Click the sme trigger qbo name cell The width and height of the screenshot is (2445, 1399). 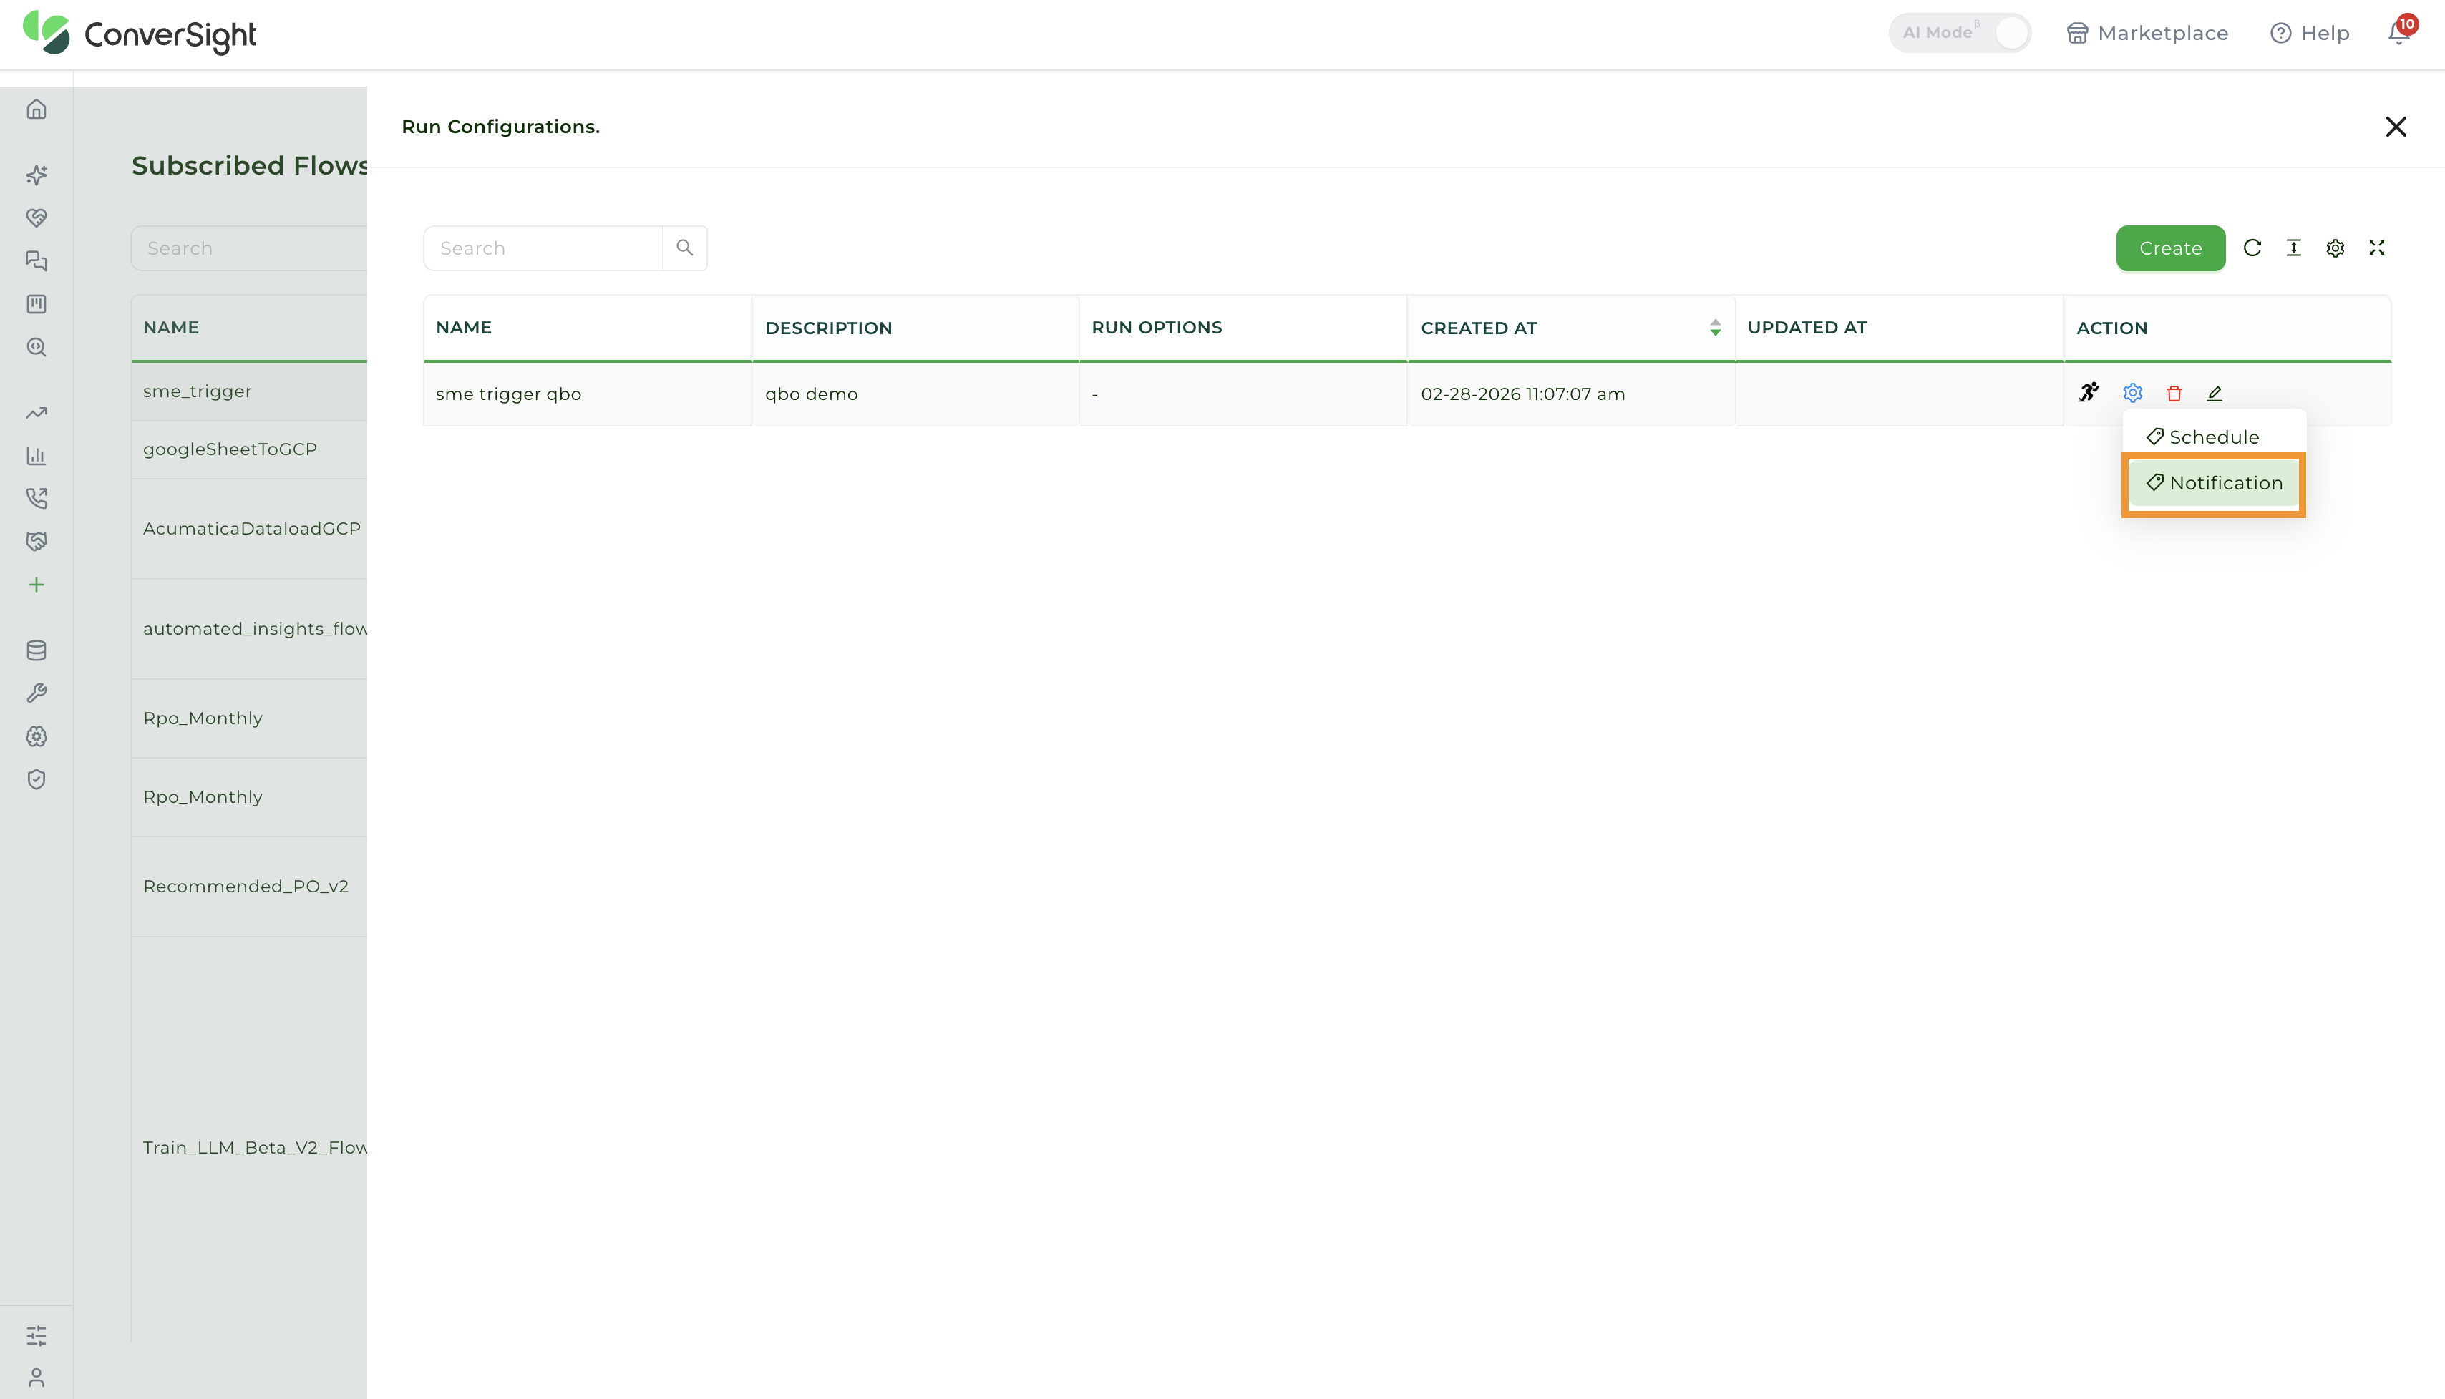[x=587, y=394]
